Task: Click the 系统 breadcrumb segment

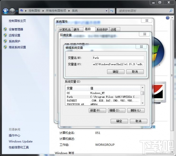Action: [75, 11]
